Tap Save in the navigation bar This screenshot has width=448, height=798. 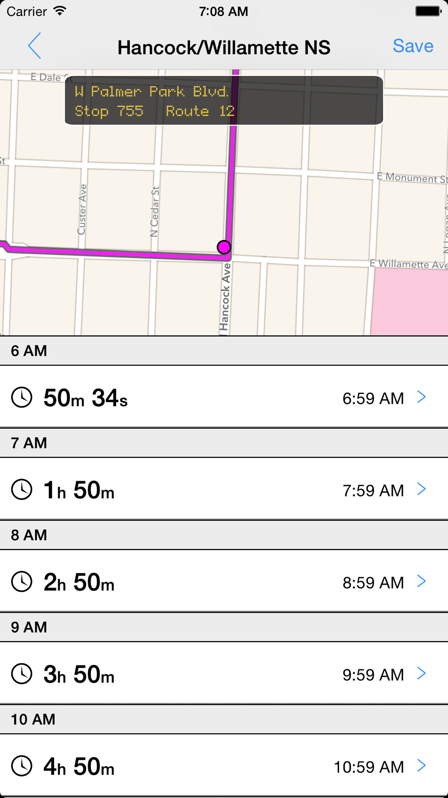413,46
